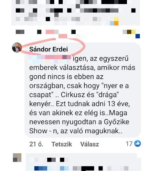Show who reacted via the 17 count
Viewport: 155px width, 171px height.
(129, 144)
